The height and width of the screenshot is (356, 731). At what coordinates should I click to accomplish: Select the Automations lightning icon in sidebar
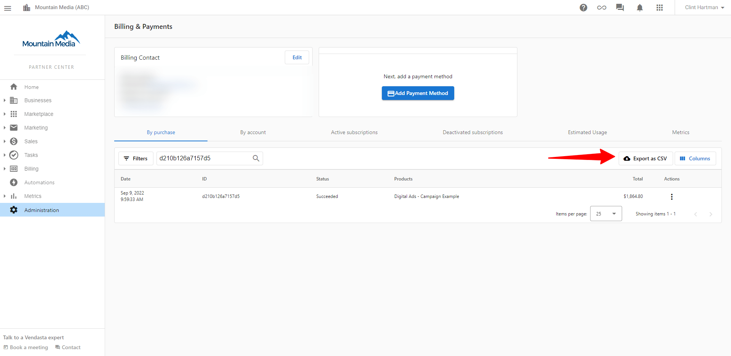pyautogui.click(x=14, y=182)
